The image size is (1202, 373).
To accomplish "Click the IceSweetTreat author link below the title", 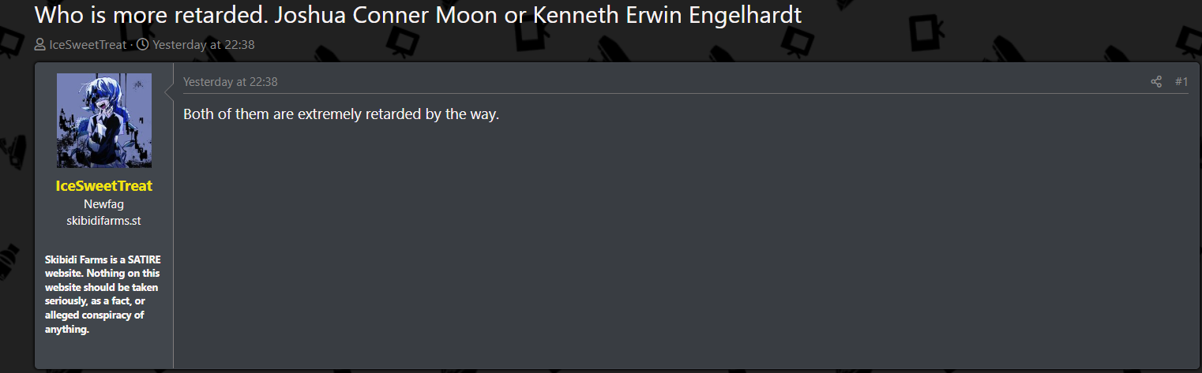I will [x=87, y=45].
